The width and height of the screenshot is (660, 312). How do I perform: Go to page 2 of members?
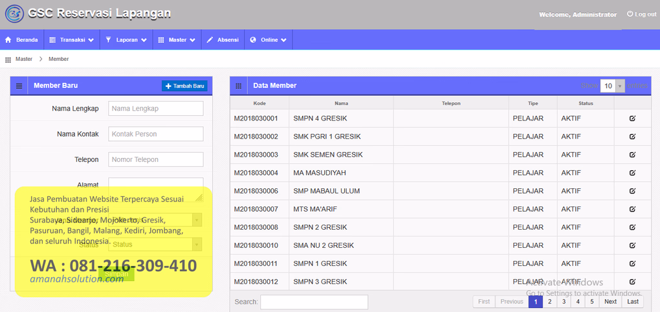point(550,302)
